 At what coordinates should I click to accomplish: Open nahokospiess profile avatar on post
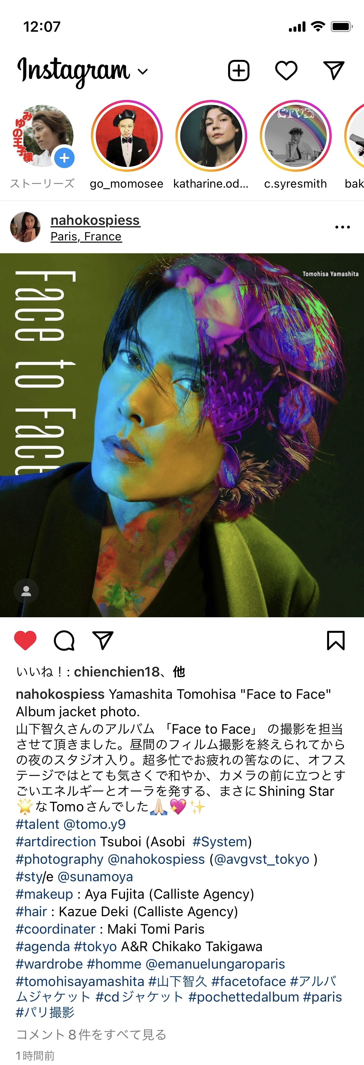25,227
